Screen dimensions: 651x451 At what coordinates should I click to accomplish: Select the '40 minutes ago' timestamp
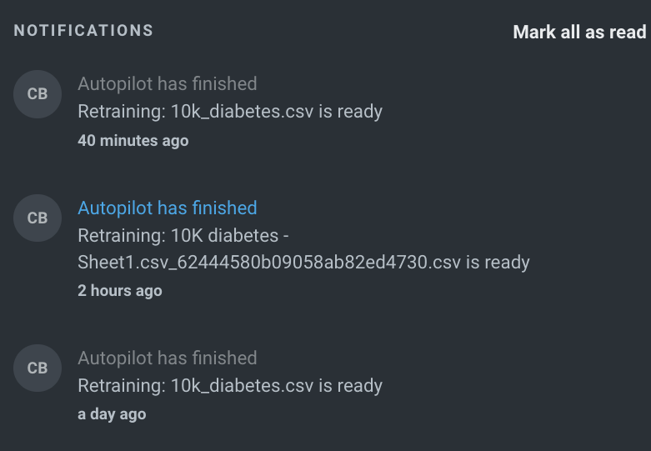[133, 141]
